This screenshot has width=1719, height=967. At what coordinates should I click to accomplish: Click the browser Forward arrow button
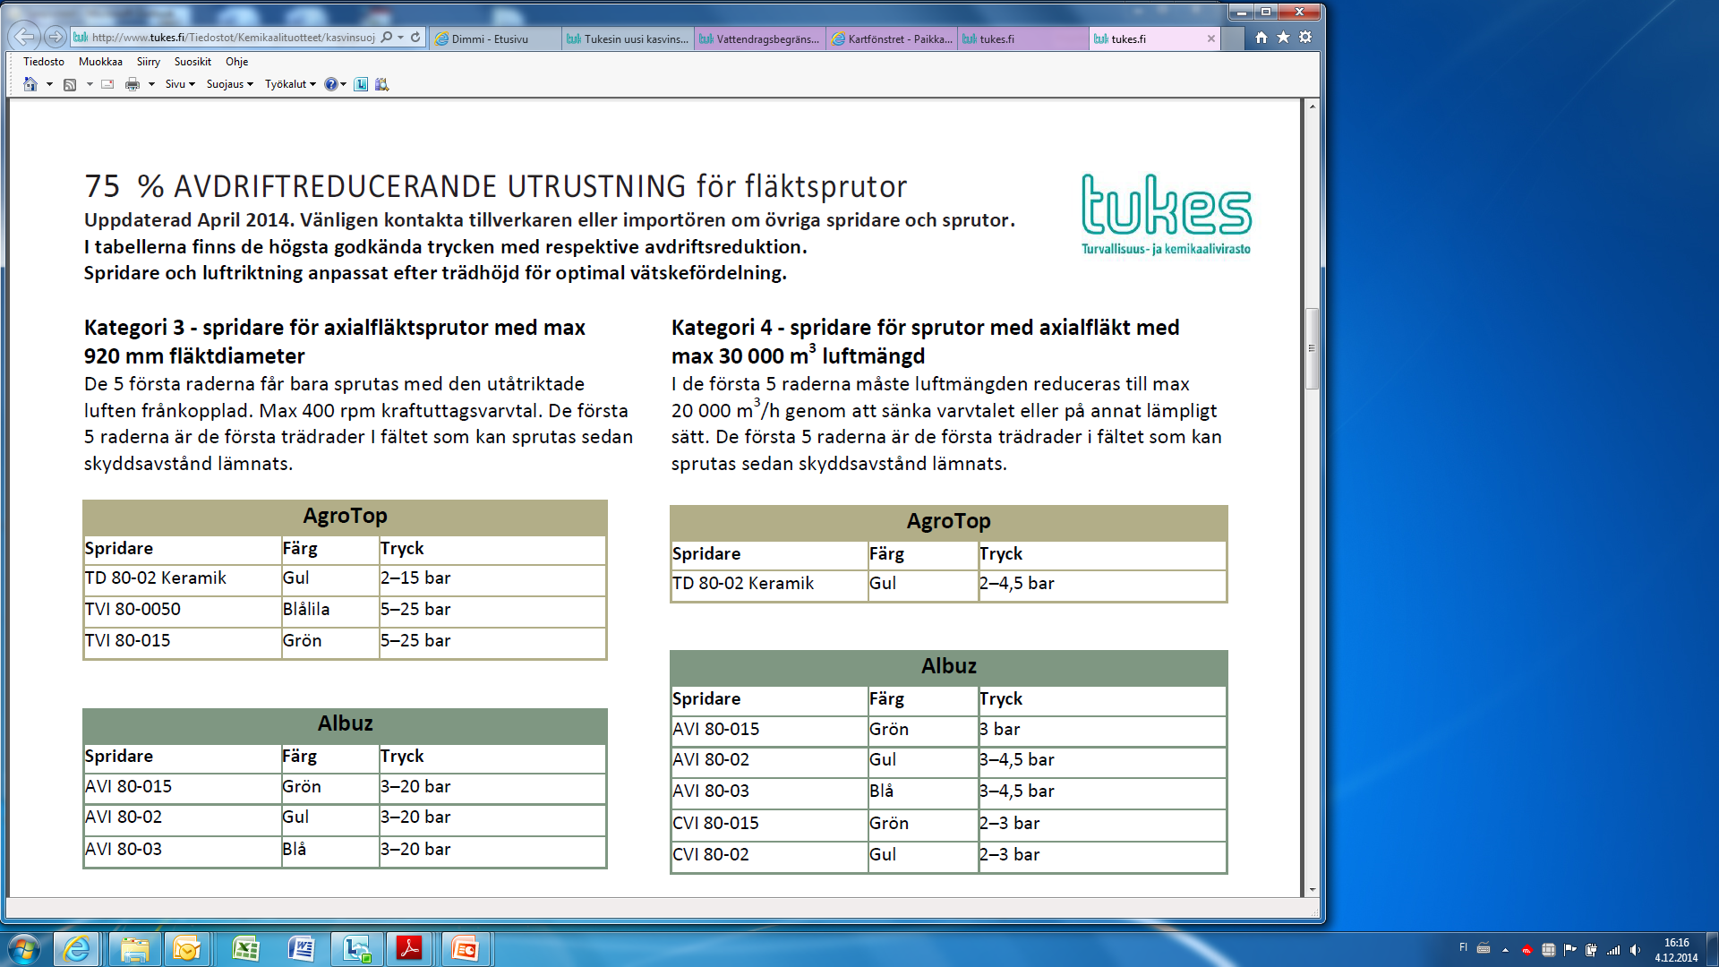point(56,37)
